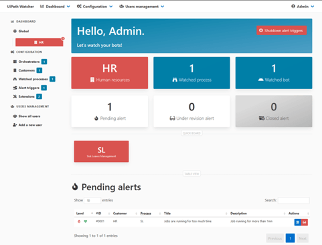Click the globe icon beside Global
Image resolution: width=322 pixels, height=245 pixels.
(15, 31)
